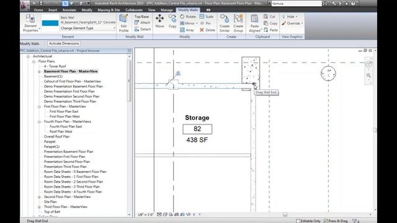Image resolution: width=397 pixels, height=223 pixels.
Task: Select the First Floor Plan East view
Action: point(64,111)
